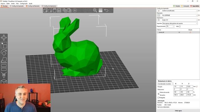Open the Preenchimento percentage dropdown
The height and width of the screenshot is (112, 200).
(x=170, y=26)
